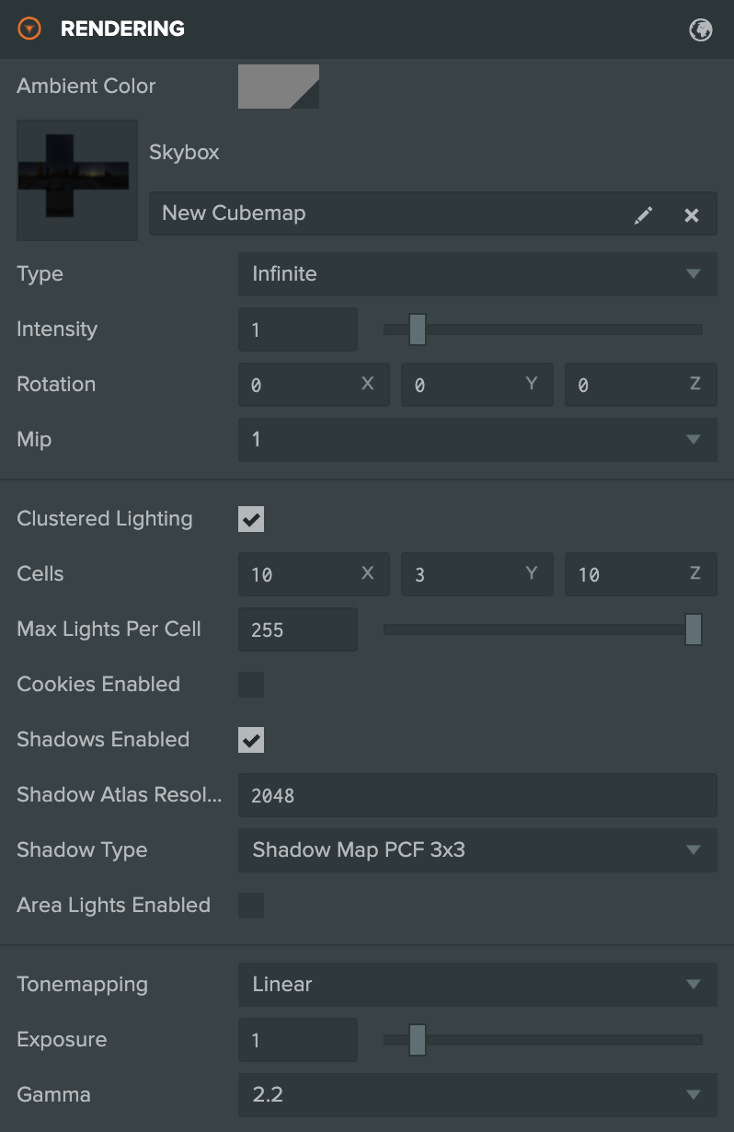Open the Ambient Color picker swatch

[x=279, y=87]
